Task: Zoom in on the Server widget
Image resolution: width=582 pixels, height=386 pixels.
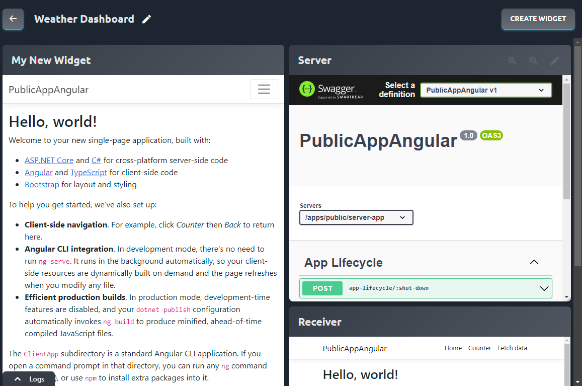Action: coord(512,60)
